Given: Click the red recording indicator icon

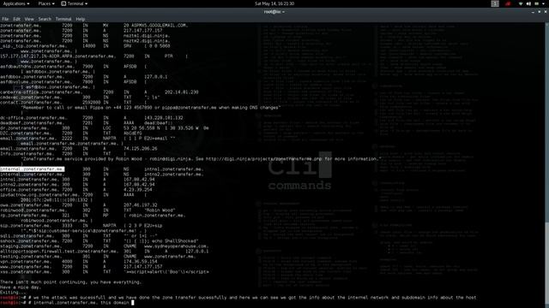Looking at the screenshot, I should coord(508,3).
